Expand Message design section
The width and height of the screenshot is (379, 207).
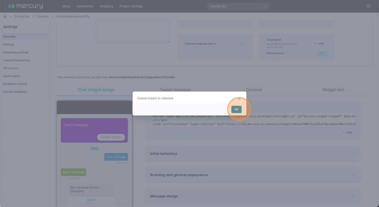tap(252, 196)
